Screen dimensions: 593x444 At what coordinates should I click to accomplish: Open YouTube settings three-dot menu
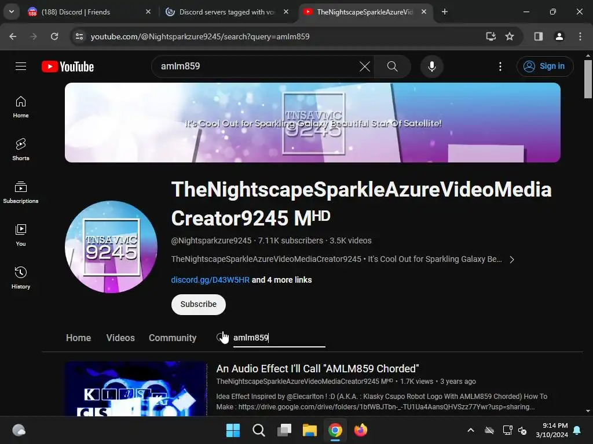point(500,66)
